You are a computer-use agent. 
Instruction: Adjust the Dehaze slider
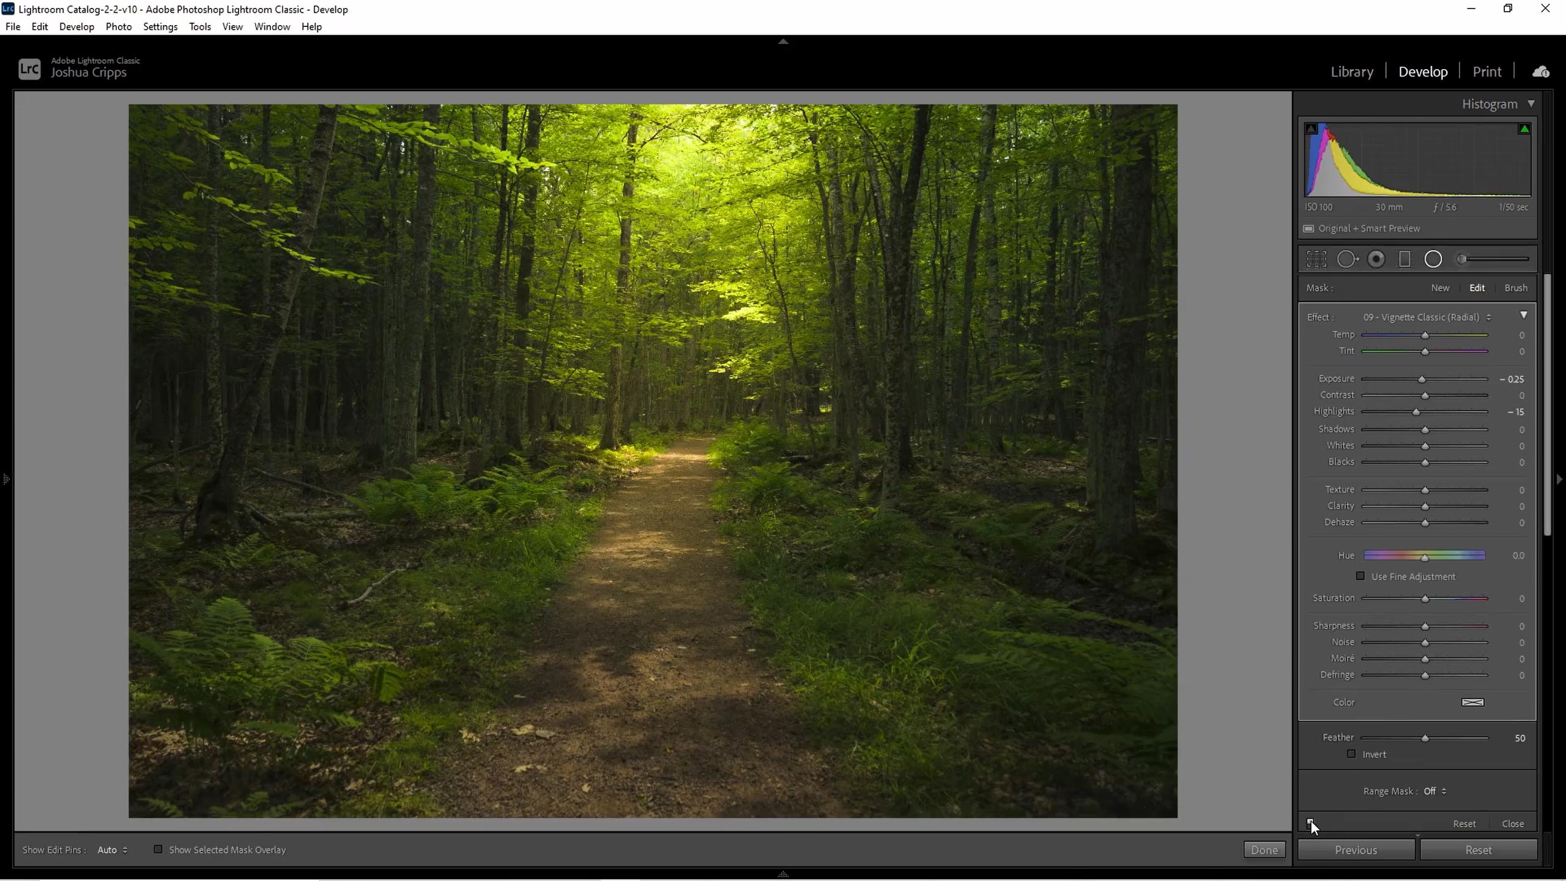tap(1425, 522)
